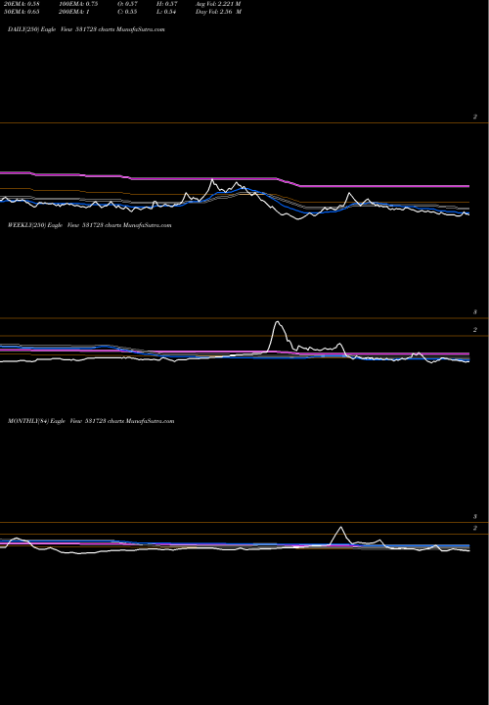Click the highest peak of the daily price line
Viewport: 489px width, 705px height.
(x=212, y=180)
